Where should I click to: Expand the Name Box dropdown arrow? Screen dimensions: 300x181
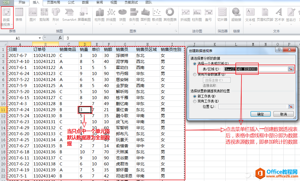[x=40, y=38]
